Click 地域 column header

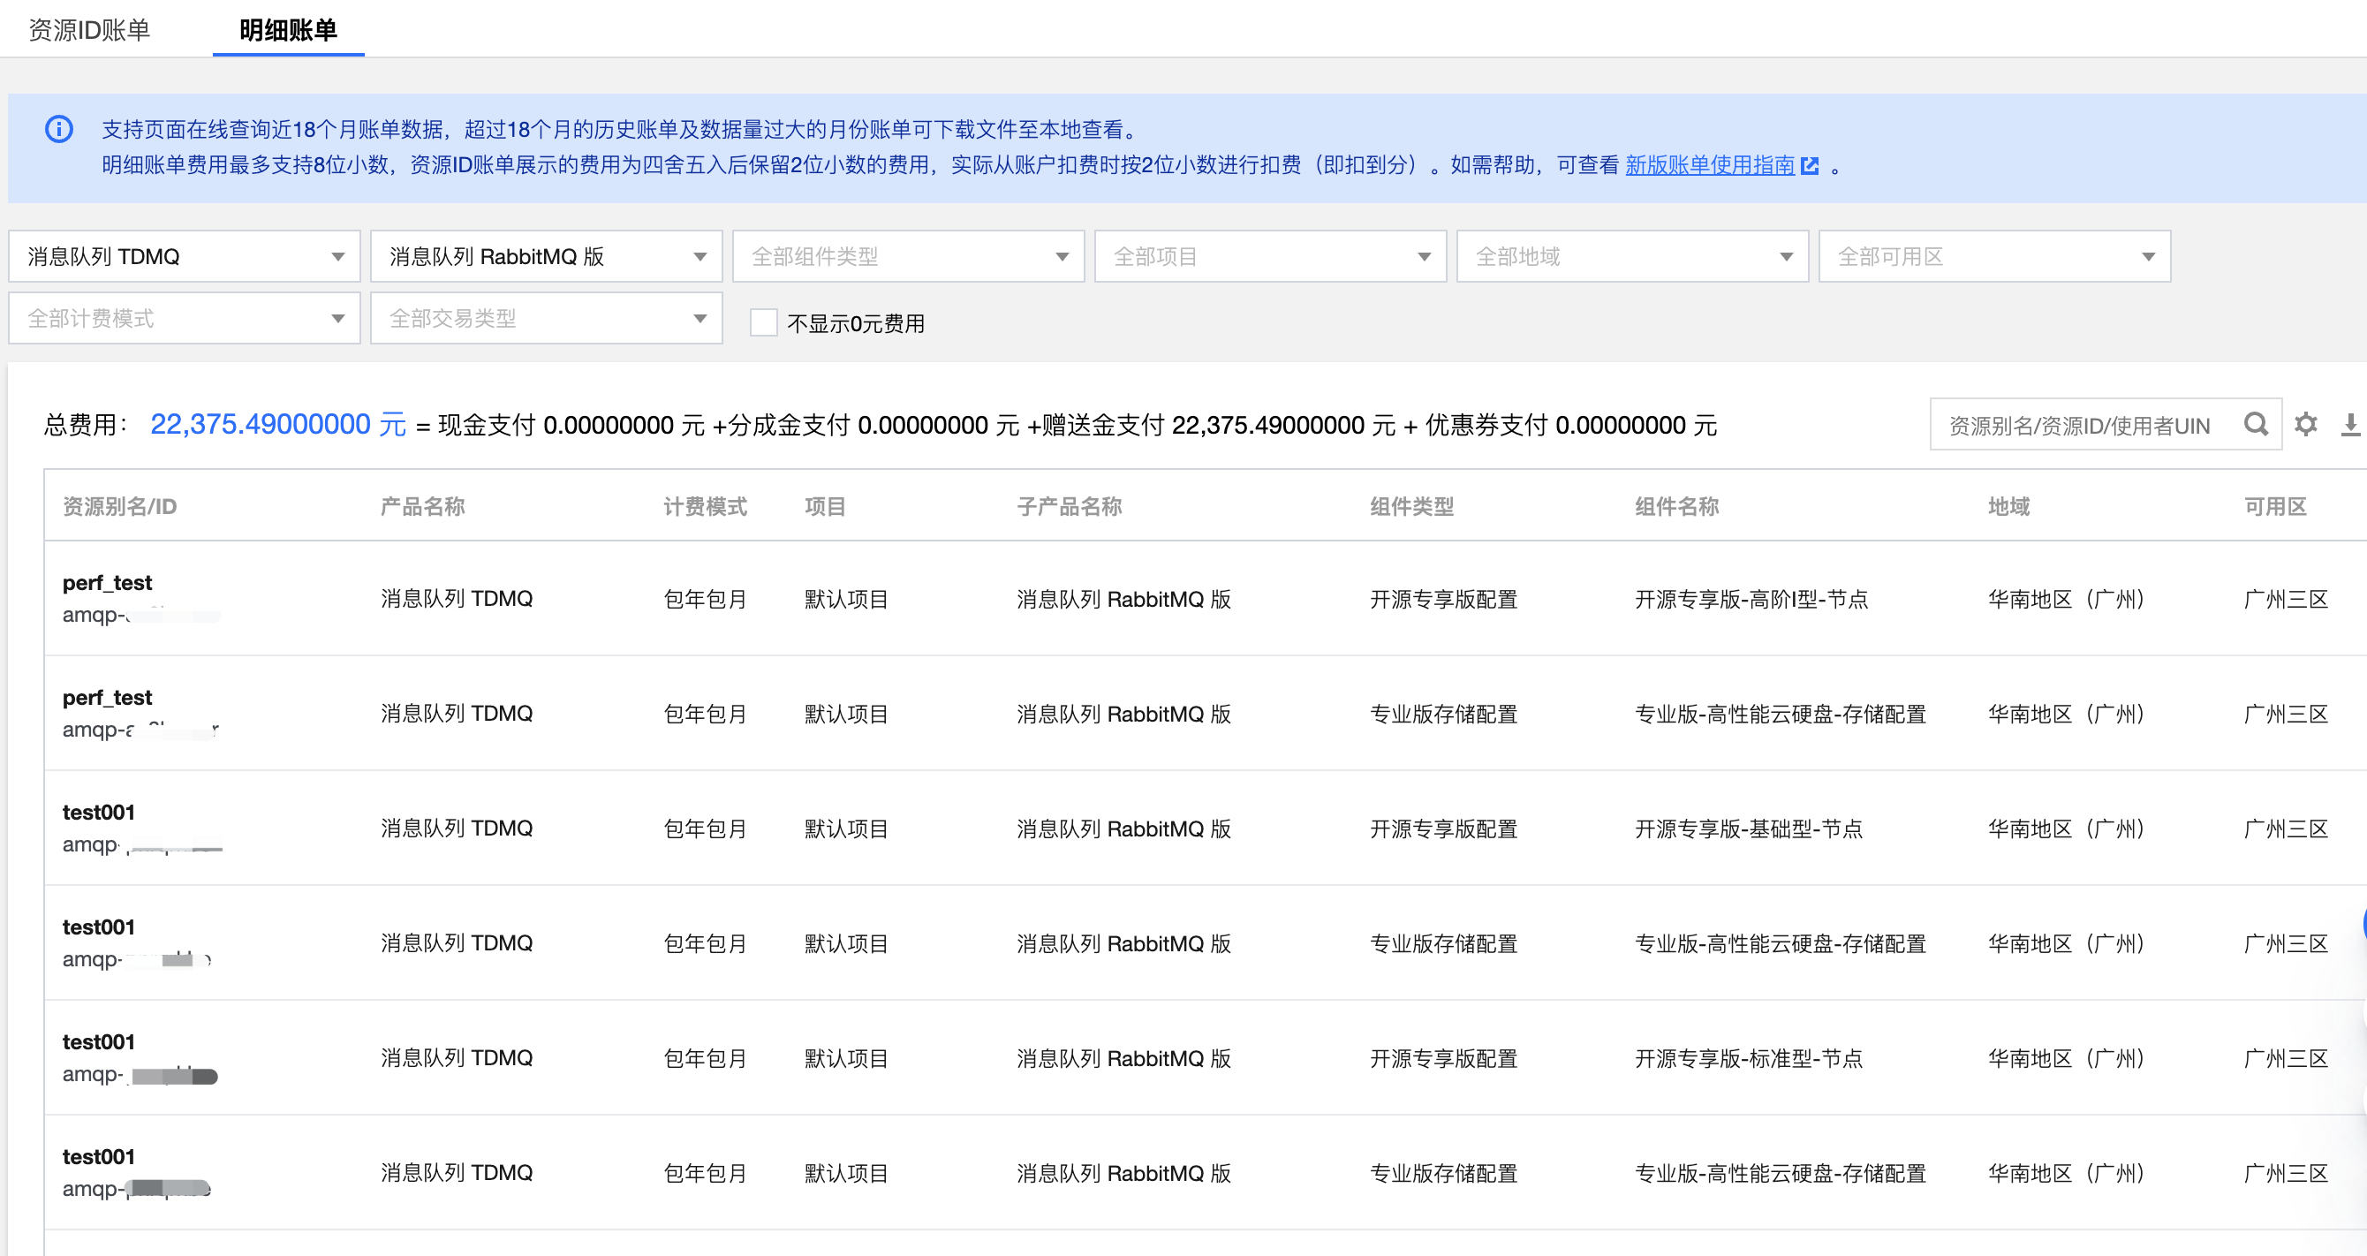coord(2008,506)
